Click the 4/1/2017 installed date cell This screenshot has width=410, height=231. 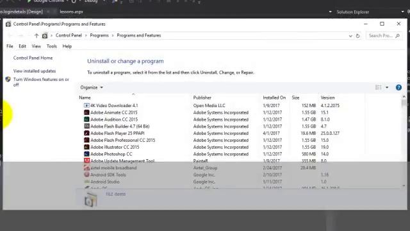(271, 133)
